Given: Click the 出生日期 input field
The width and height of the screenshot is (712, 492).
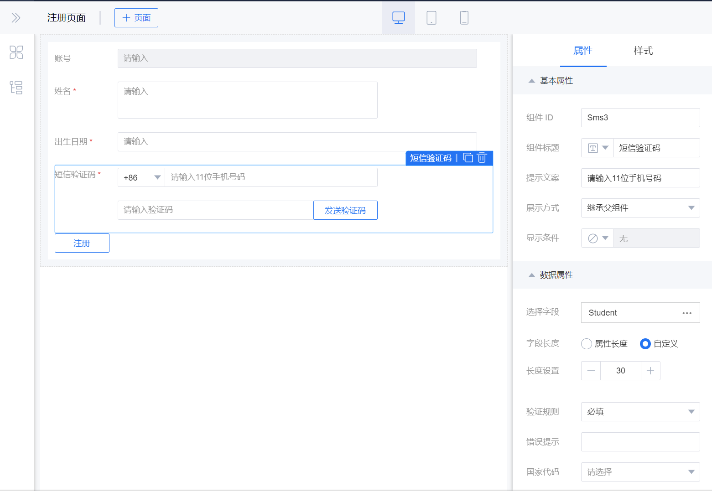Looking at the screenshot, I should 297,142.
